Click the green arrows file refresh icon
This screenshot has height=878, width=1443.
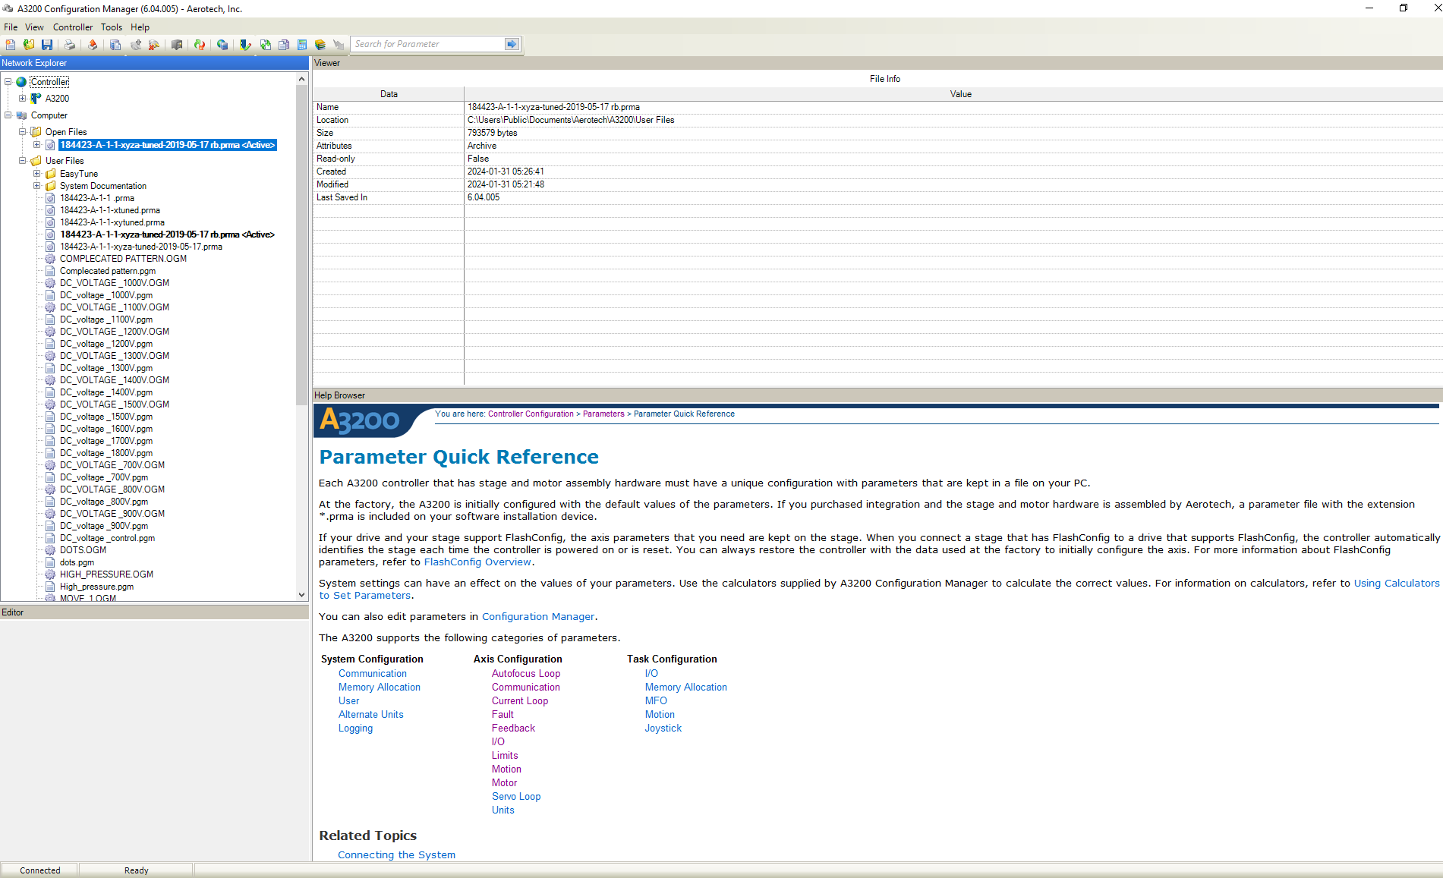tap(266, 45)
